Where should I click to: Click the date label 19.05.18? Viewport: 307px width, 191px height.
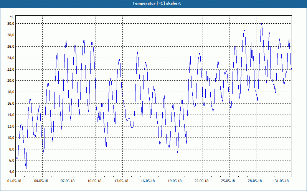point(175,181)
